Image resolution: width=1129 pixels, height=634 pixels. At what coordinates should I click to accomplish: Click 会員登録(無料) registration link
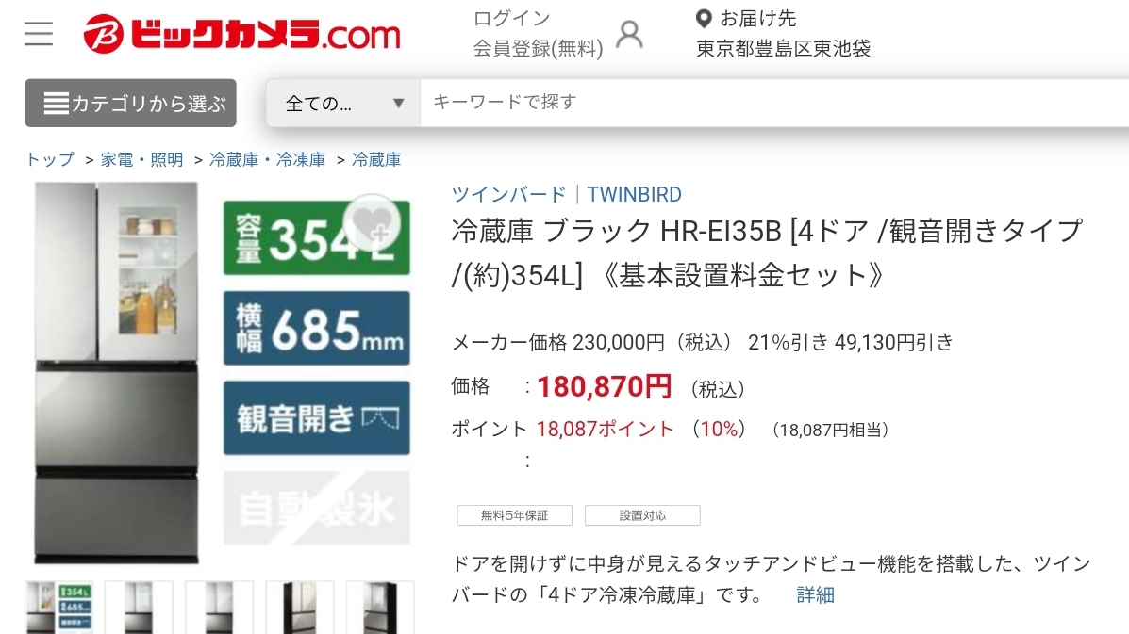pos(538,49)
